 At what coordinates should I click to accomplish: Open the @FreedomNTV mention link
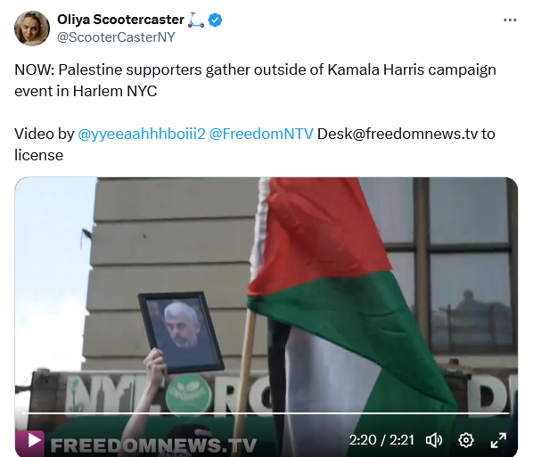click(x=261, y=134)
